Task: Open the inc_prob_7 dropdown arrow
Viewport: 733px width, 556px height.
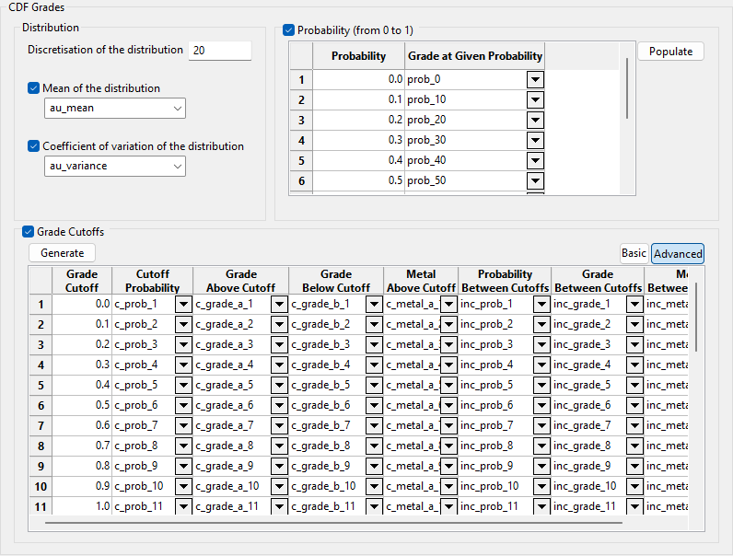Action: 541,425
